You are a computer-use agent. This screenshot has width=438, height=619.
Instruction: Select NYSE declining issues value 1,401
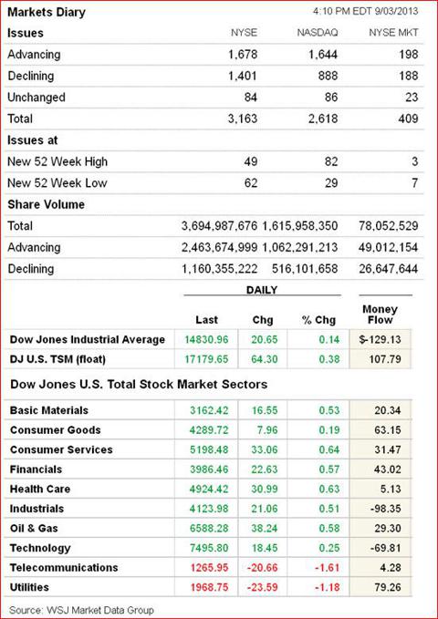[x=243, y=76]
